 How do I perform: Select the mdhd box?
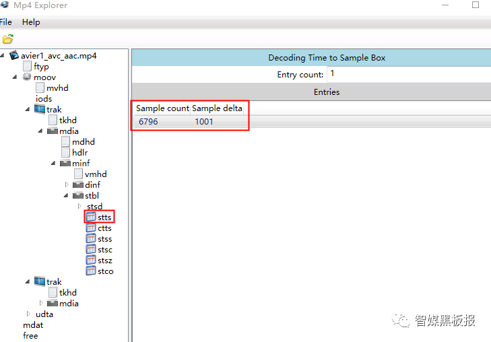point(84,142)
